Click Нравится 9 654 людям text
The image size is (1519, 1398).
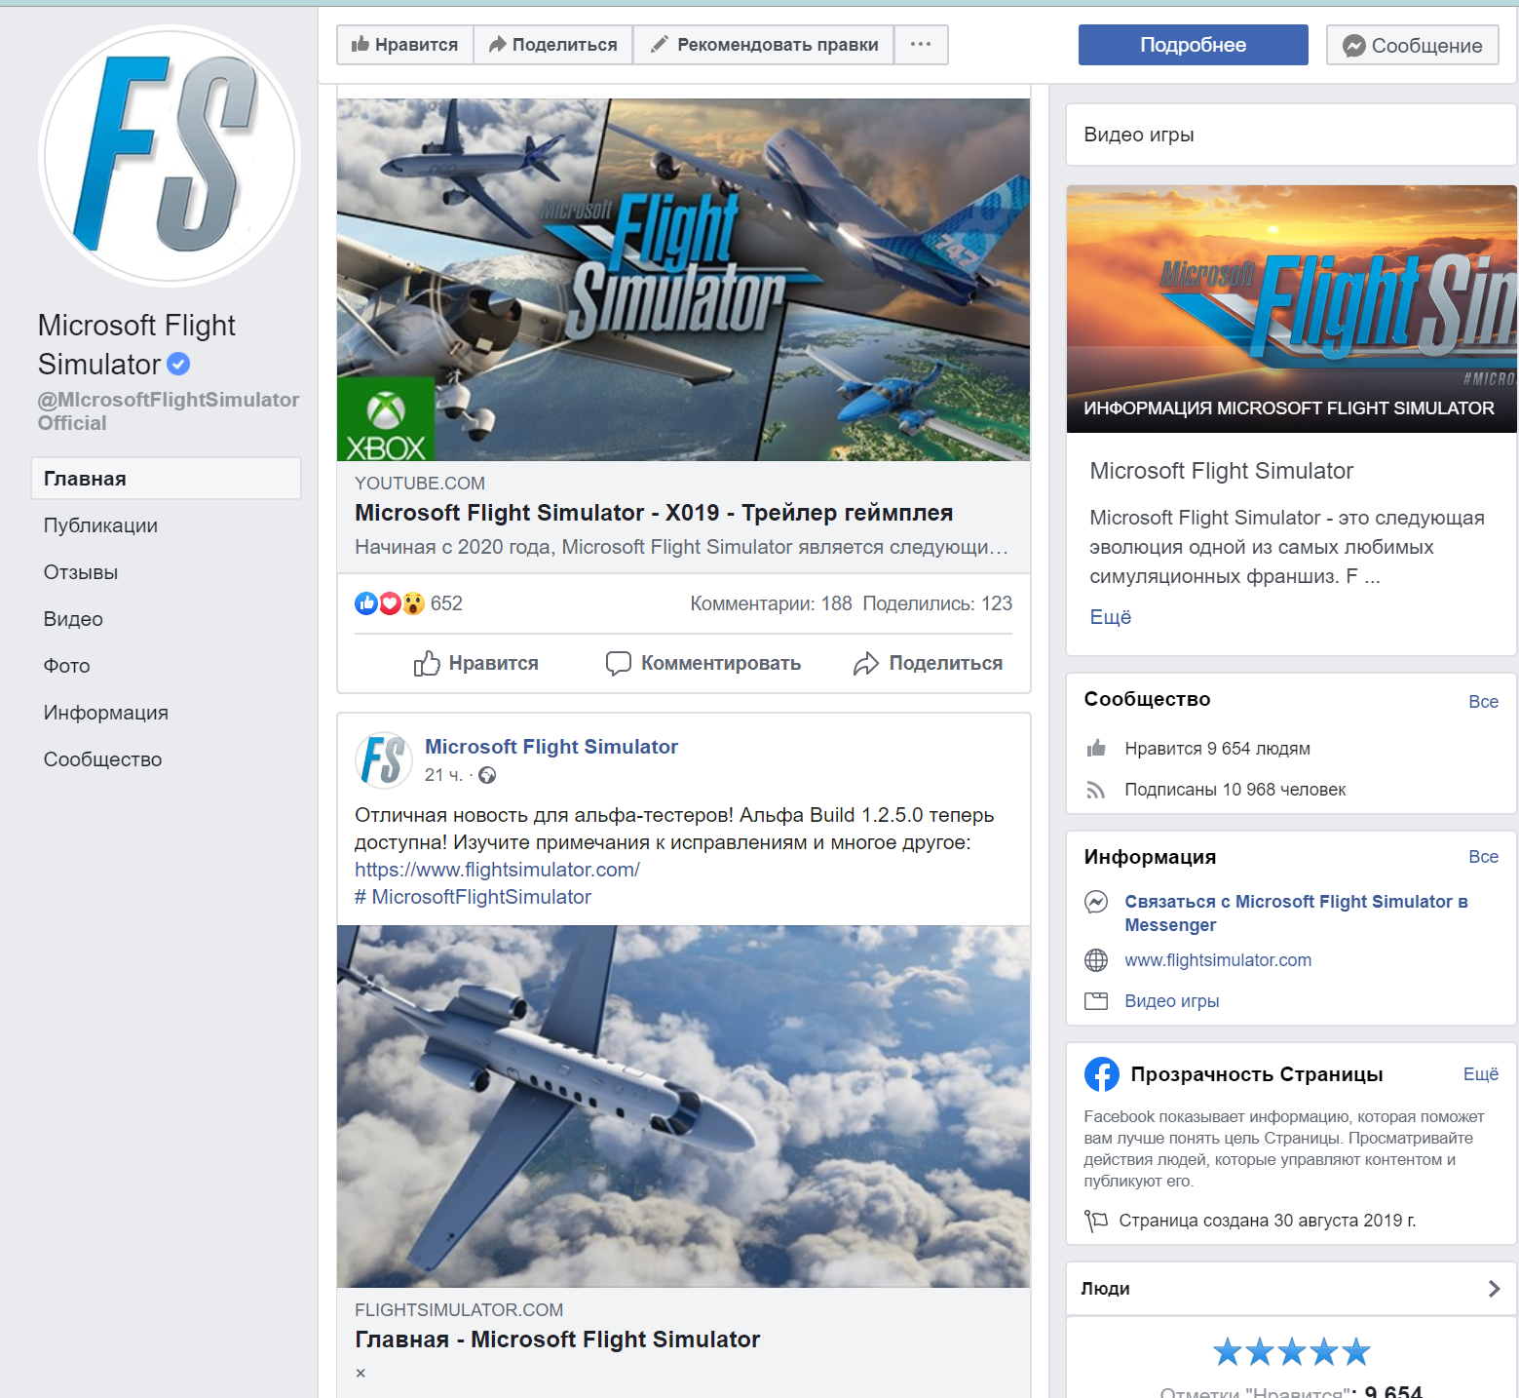(1217, 749)
